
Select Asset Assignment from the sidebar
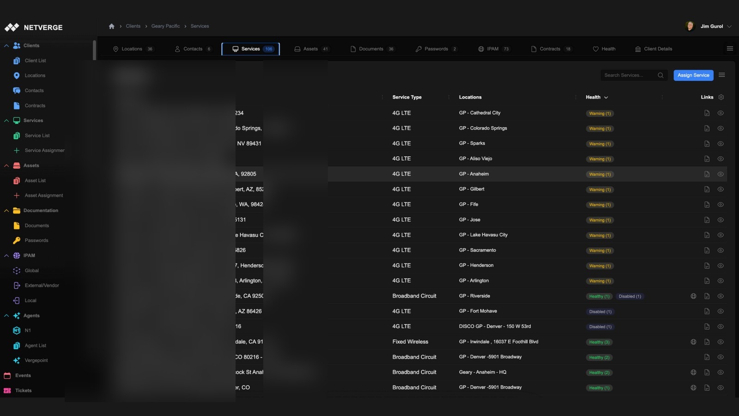point(44,195)
